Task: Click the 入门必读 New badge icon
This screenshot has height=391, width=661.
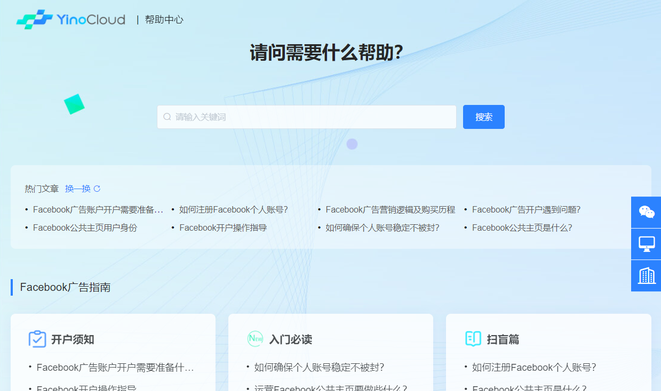Action: pos(255,339)
